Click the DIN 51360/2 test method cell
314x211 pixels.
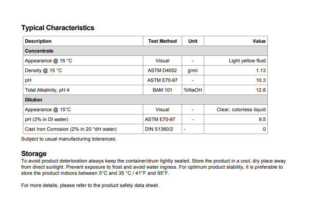pyautogui.click(x=159, y=129)
